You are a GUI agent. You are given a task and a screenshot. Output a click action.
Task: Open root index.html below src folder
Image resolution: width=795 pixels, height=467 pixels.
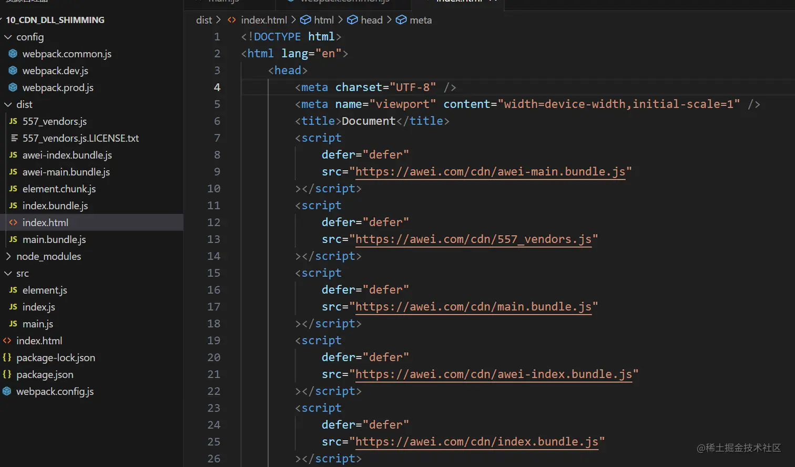pyautogui.click(x=39, y=340)
